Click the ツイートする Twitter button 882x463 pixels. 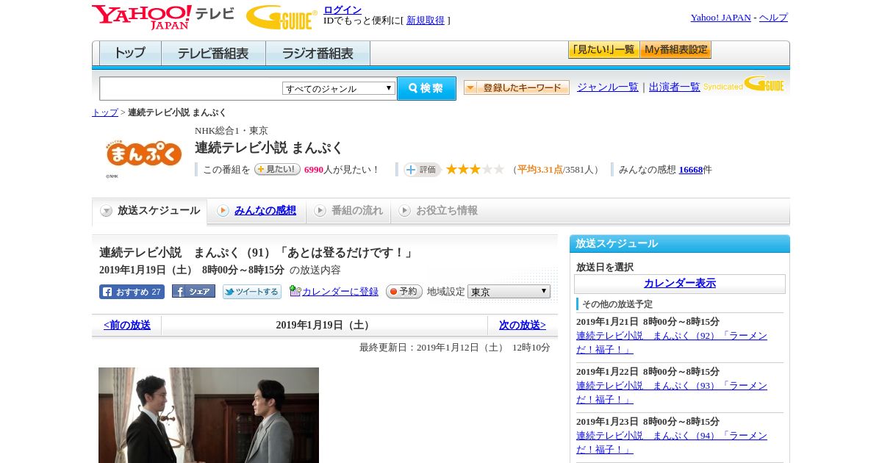(x=252, y=292)
